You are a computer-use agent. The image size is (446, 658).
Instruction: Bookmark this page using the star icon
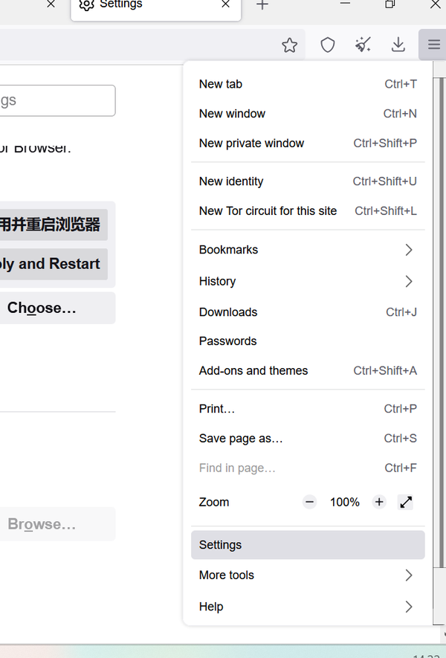pos(289,45)
